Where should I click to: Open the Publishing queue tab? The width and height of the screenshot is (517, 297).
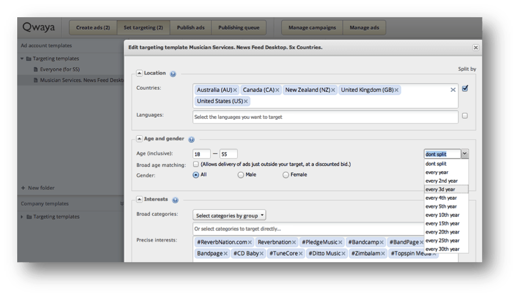(239, 27)
